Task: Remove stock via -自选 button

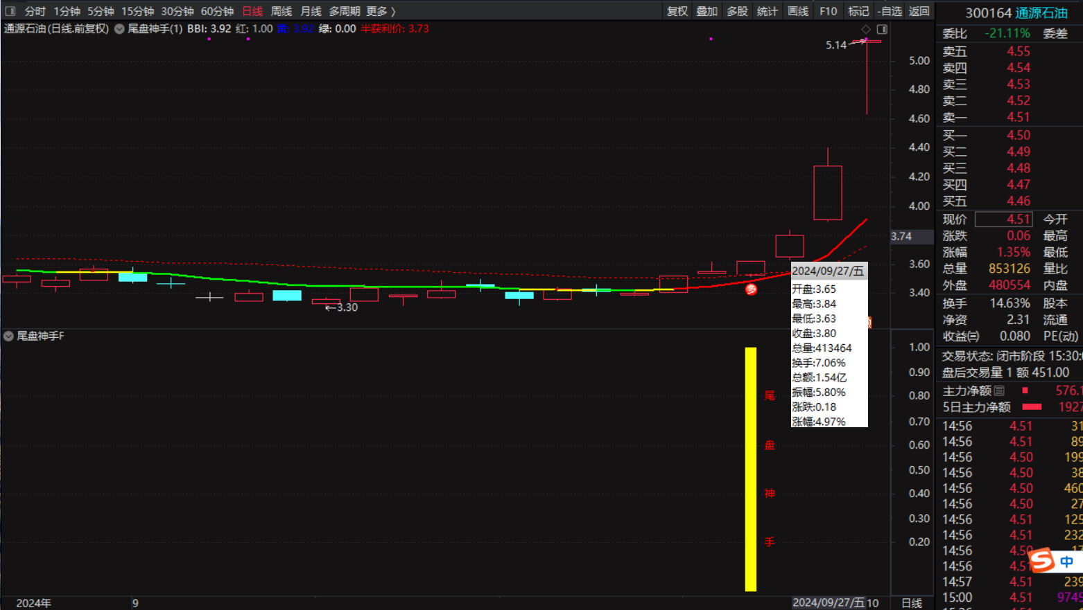Action: point(890,11)
